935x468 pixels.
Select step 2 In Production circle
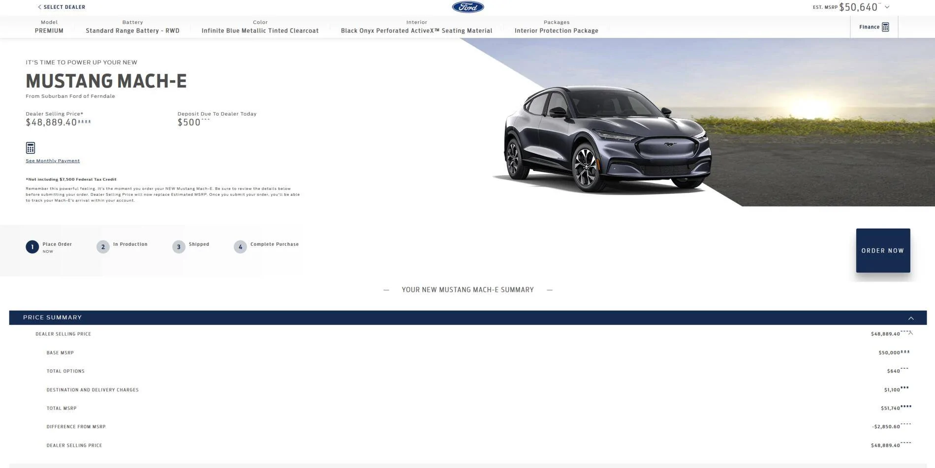coord(103,247)
